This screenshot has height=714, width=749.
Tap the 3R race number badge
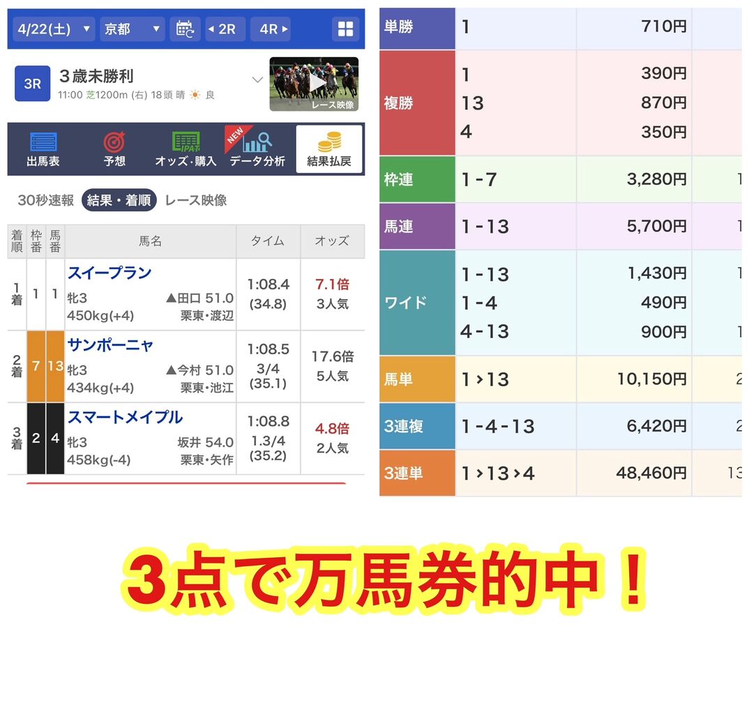tap(33, 84)
